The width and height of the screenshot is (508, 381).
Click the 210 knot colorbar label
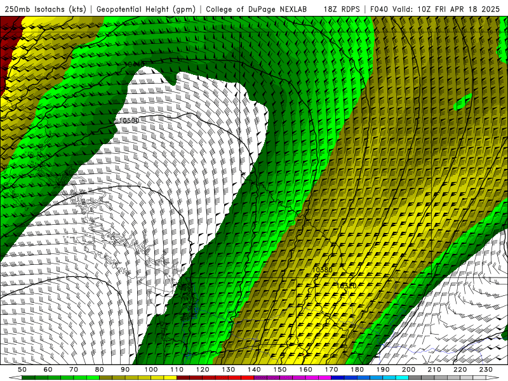(x=434, y=370)
